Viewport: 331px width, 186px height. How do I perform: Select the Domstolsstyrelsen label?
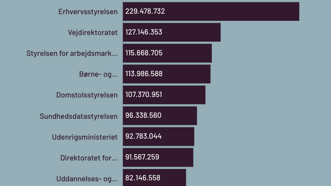point(87,95)
